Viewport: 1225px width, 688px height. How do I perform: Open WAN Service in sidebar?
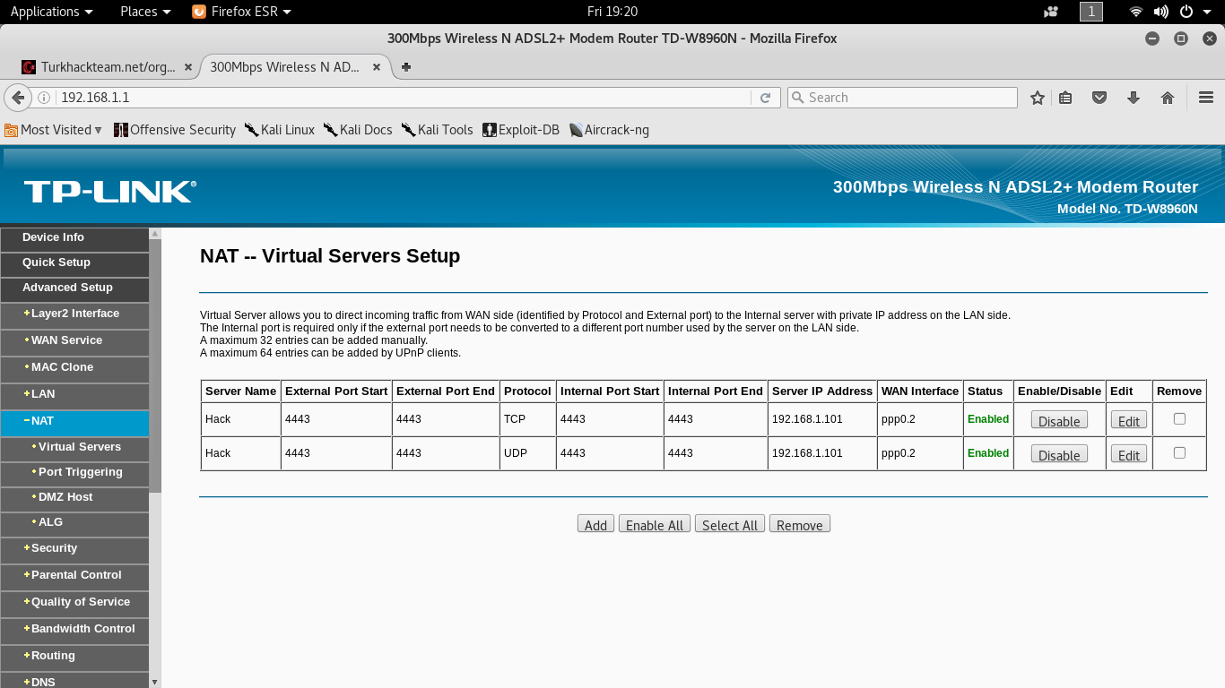[74, 341]
